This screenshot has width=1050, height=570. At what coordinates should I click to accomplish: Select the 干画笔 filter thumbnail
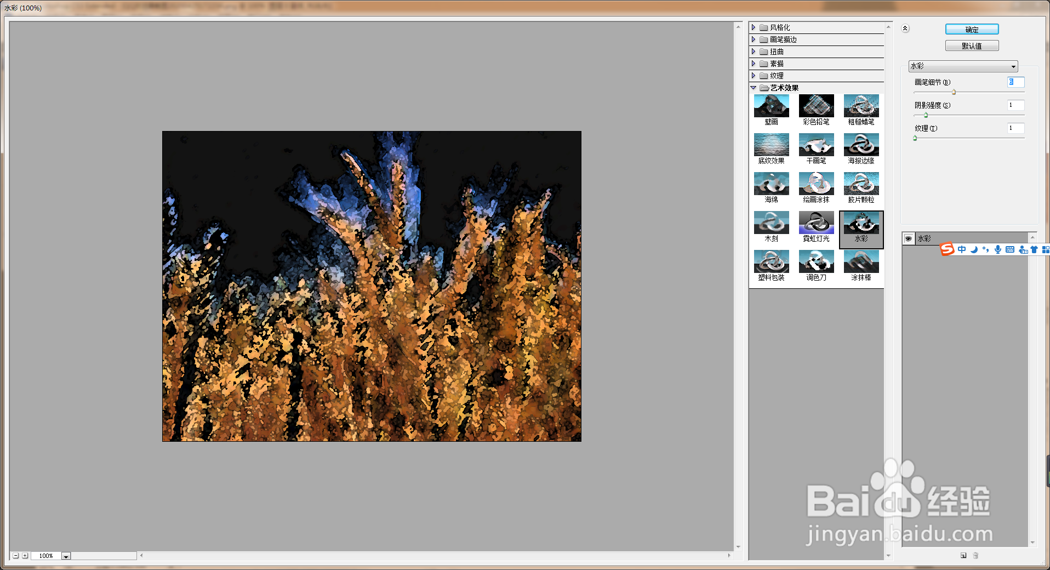click(816, 145)
